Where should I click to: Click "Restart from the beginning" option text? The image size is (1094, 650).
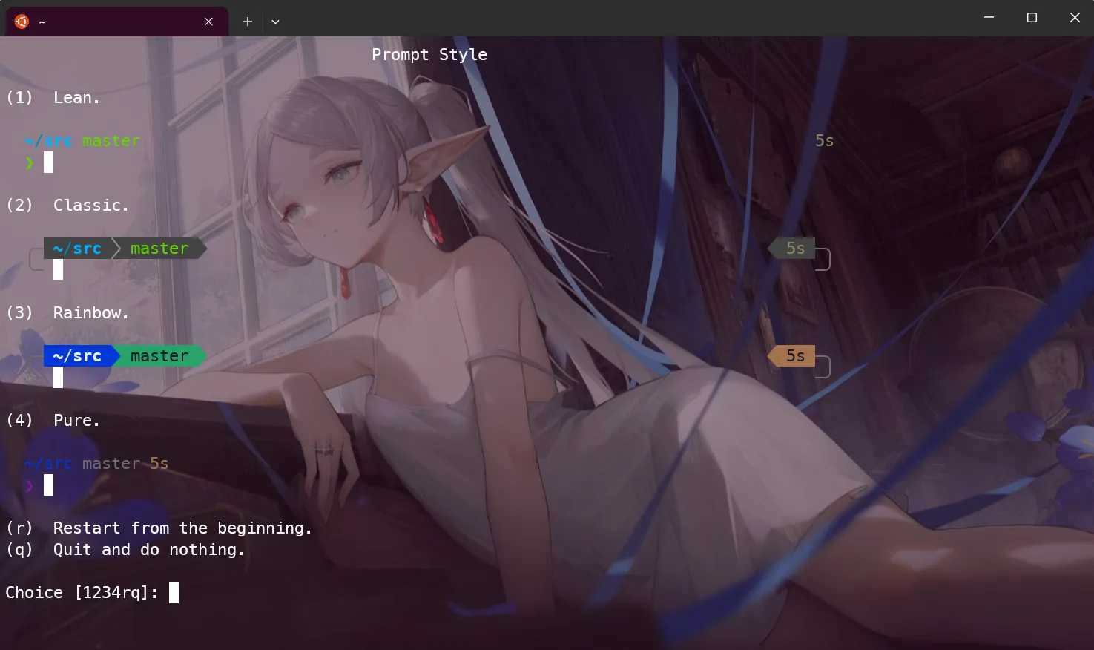(182, 528)
